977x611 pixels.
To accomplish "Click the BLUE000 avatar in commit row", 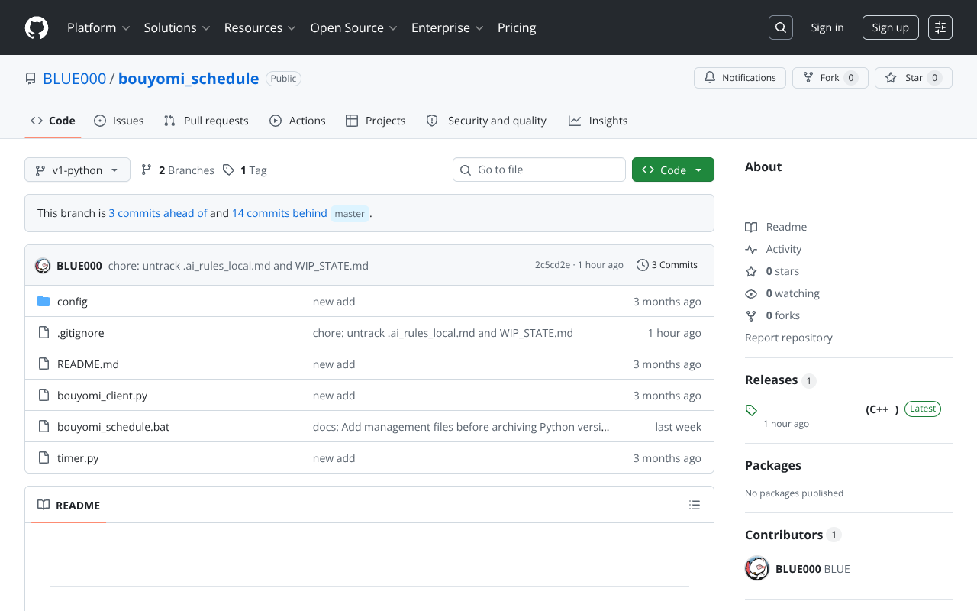I will [43, 265].
